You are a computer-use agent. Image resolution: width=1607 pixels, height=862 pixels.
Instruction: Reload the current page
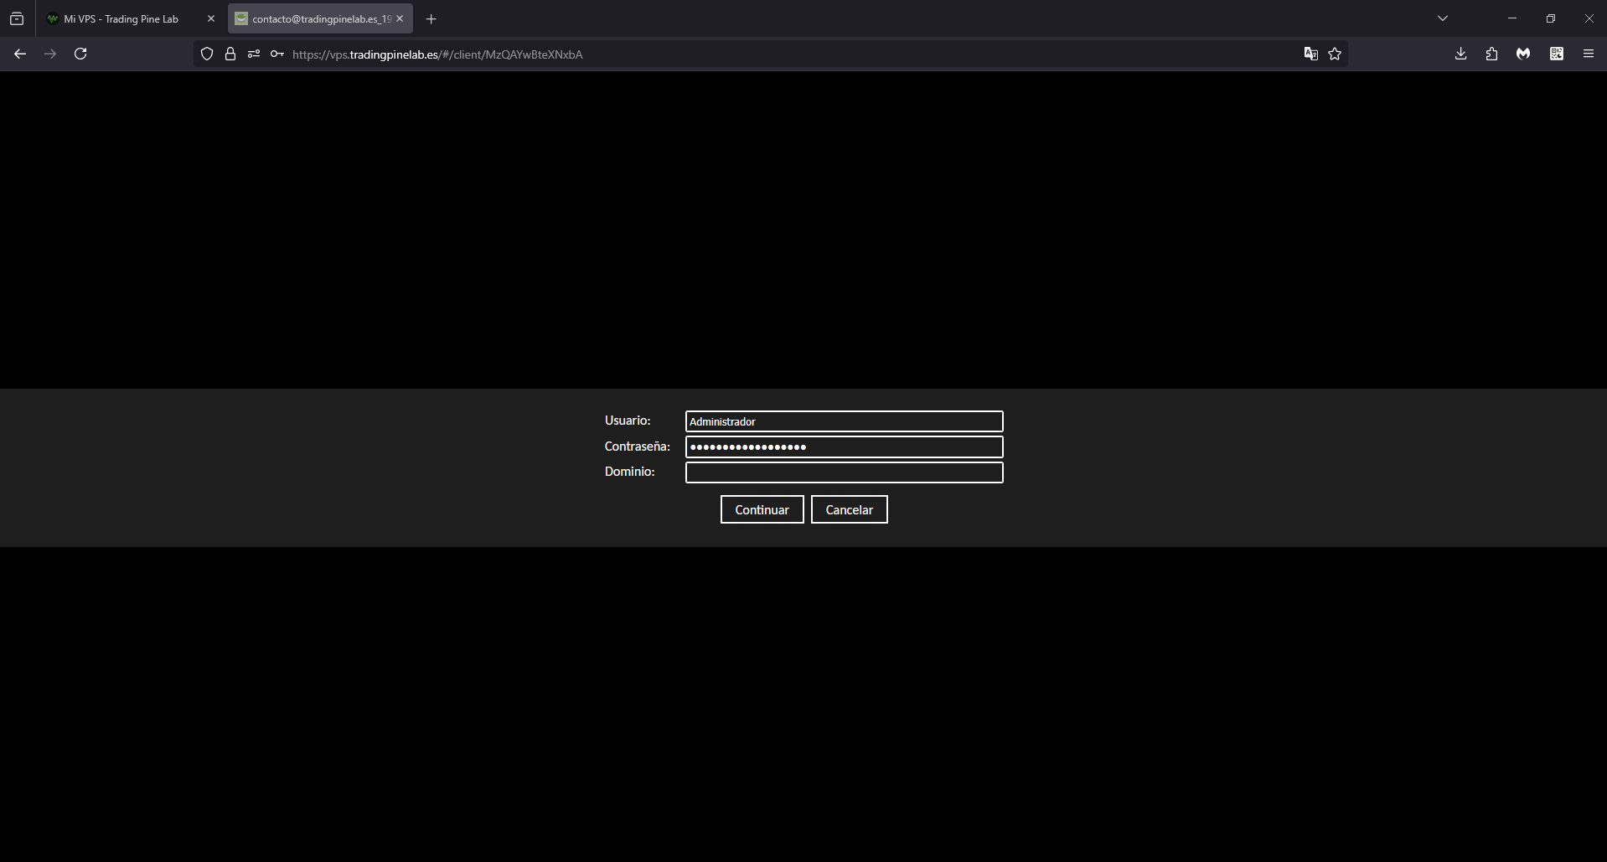coord(80,54)
